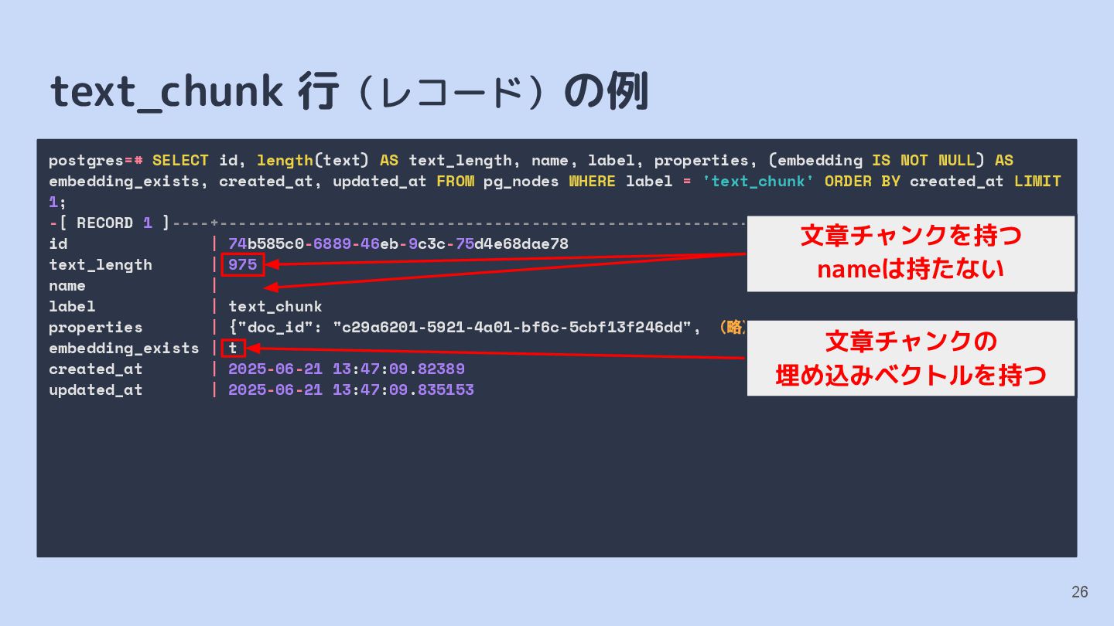Image resolution: width=1114 pixels, height=626 pixels.
Task: Click the label value text_chunk
Action: (275, 306)
